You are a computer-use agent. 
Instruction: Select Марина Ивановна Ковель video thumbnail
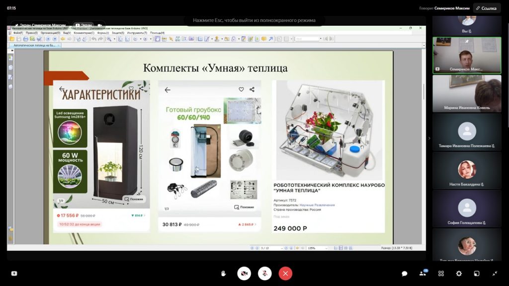click(x=467, y=94)
